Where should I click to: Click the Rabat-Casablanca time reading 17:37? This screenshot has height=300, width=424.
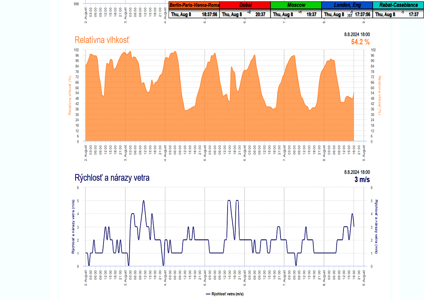(x=413, y=14)
